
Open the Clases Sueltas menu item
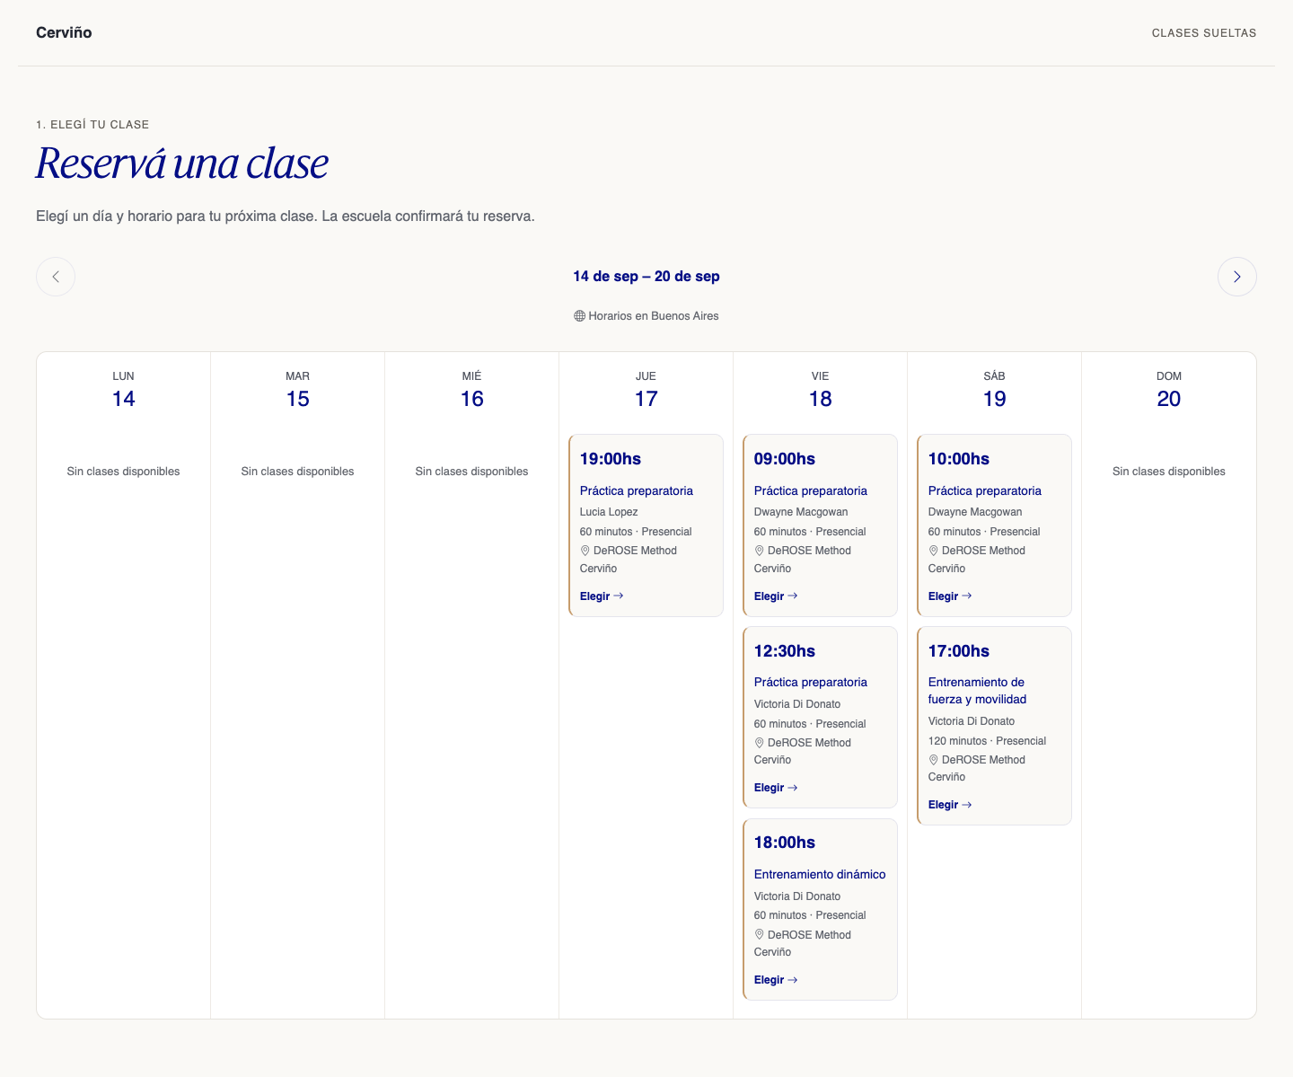pyautogui.click(x=1204, y=33)
